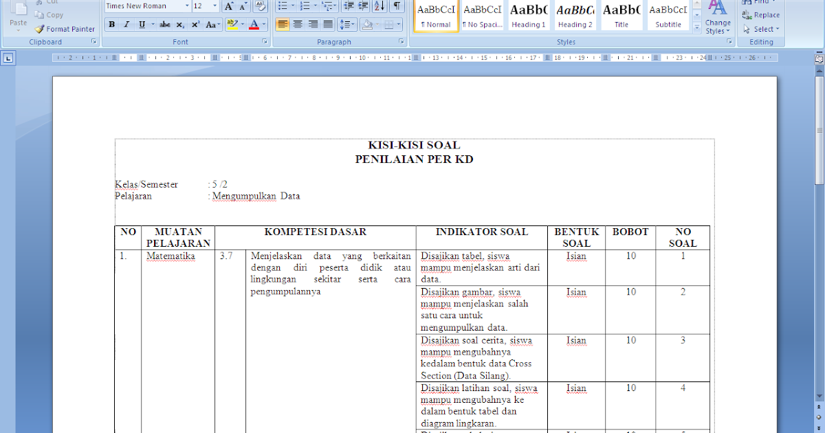Viewport: 825px width, 433px height.
Task: Open the font color dropdown arrow
Action: [264, 25]
